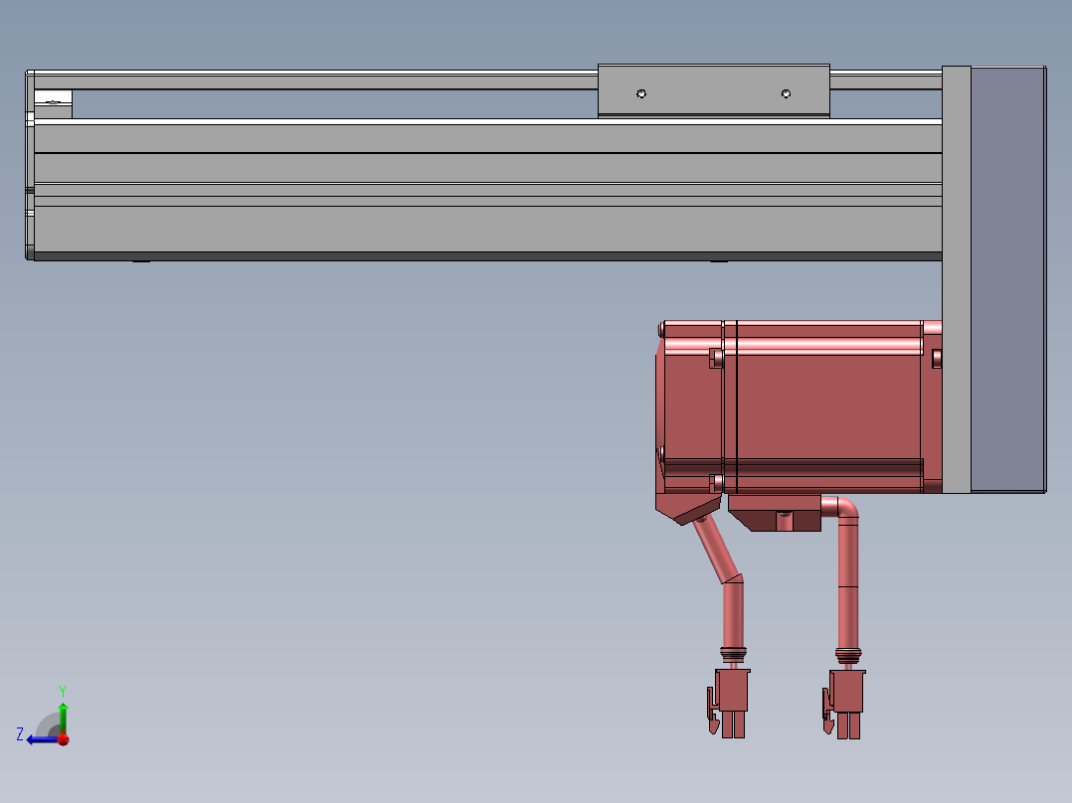Select the vertical gray motor mounting plate
The image size is (1072, 803).
(957, 279)
